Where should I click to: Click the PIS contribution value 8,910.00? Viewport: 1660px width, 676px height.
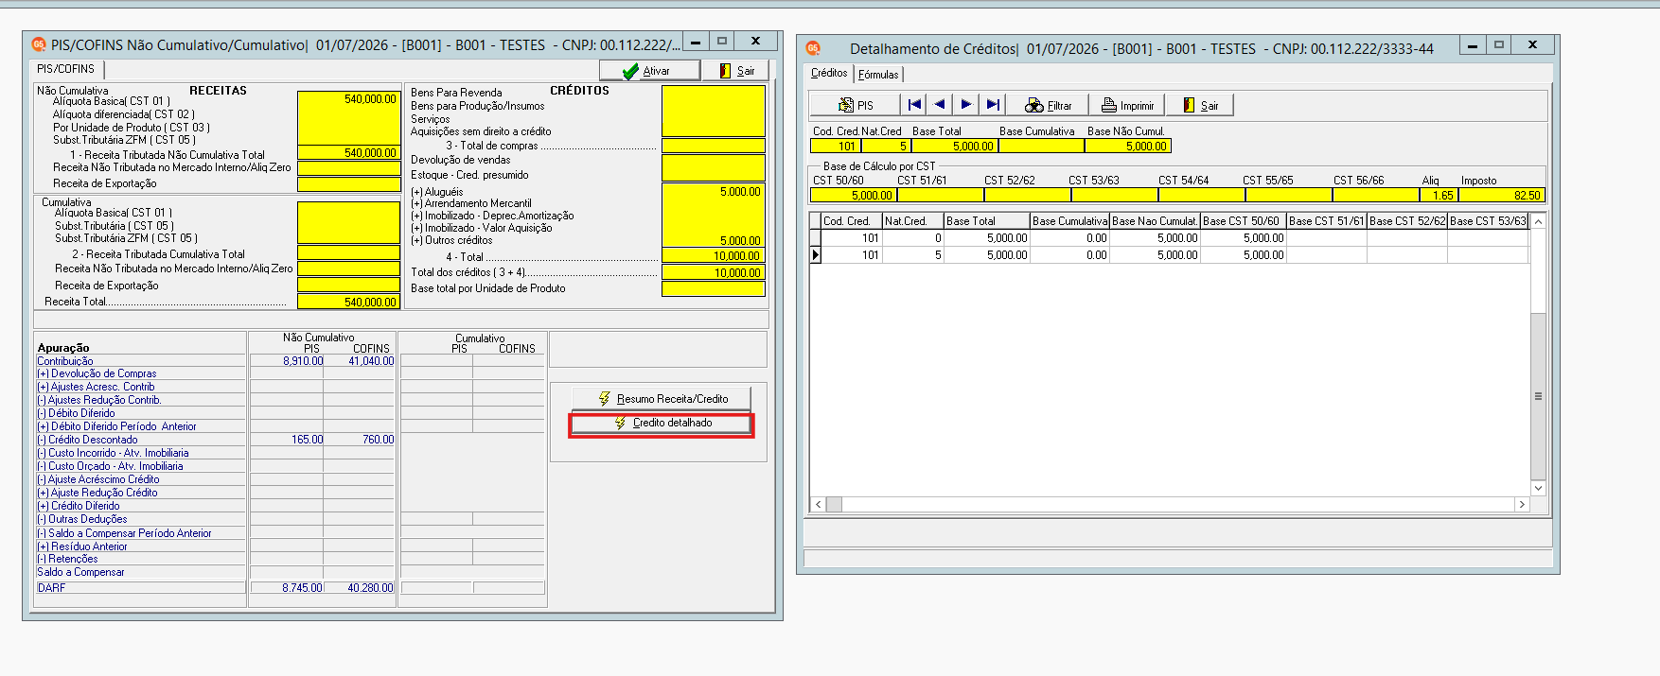coord(303,361)
